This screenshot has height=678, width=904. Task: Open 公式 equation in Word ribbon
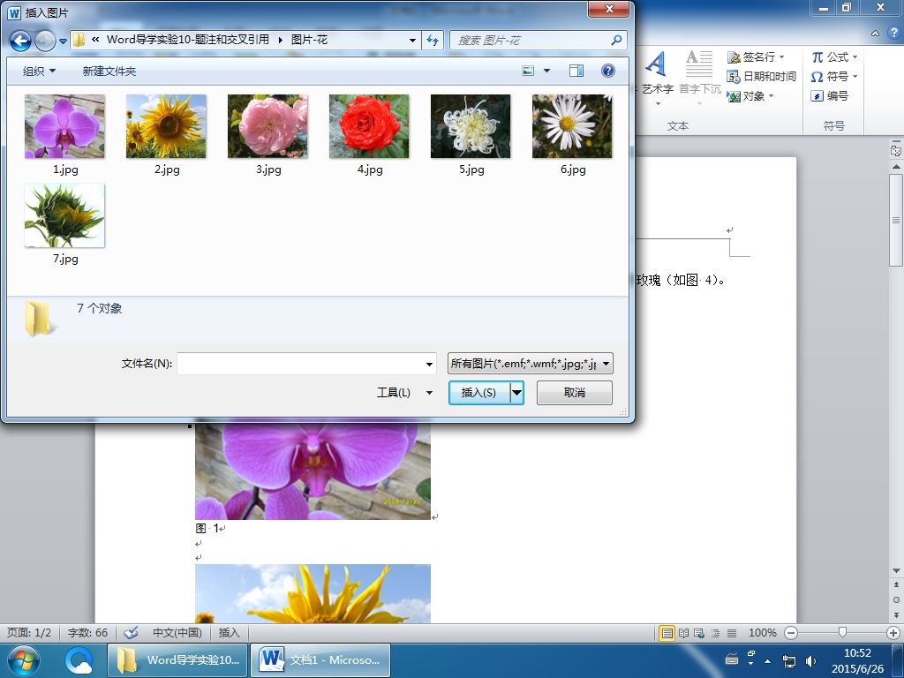coord(834,57)
